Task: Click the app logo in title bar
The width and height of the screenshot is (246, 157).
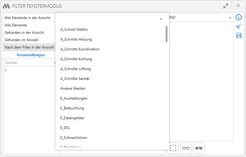Action: coord(6,6)
